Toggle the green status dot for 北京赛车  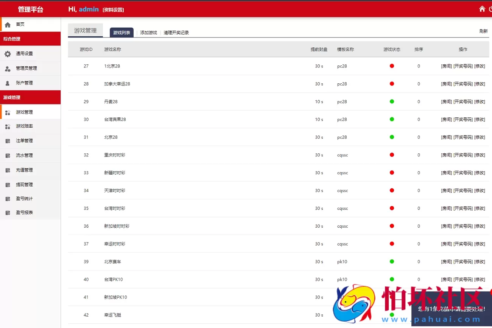[392, 262]
